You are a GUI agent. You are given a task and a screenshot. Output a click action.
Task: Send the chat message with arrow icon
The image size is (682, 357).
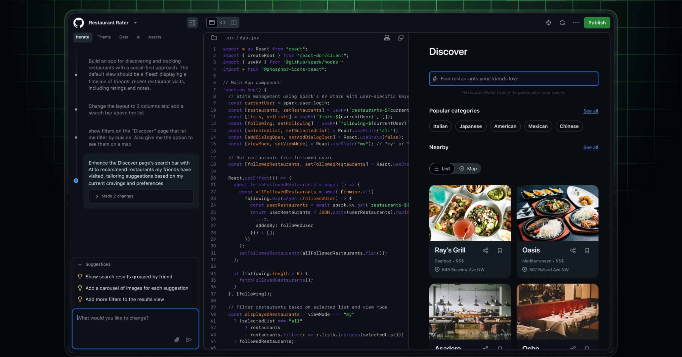(189, 340)
